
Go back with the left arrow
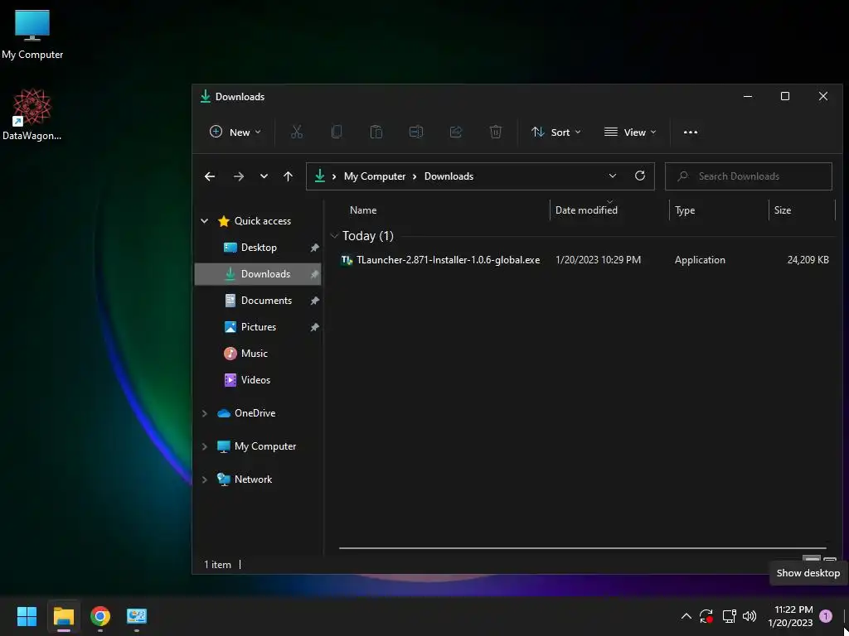click(210, 176)
